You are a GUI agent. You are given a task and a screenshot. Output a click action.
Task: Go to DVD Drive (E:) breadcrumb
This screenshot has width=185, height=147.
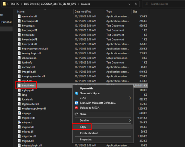point(50,4)
